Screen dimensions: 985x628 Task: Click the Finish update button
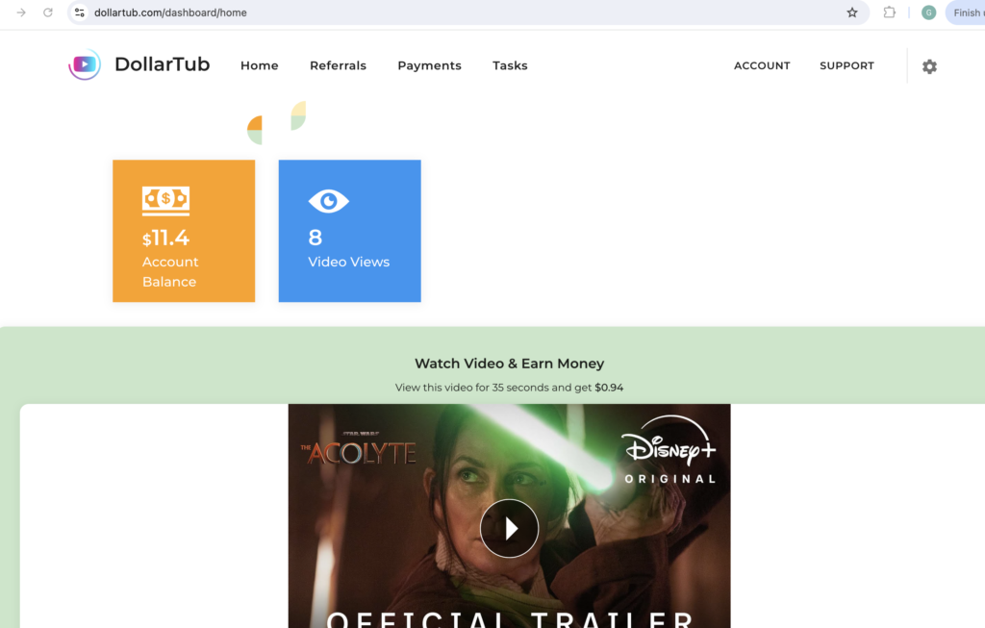point(966,13)
